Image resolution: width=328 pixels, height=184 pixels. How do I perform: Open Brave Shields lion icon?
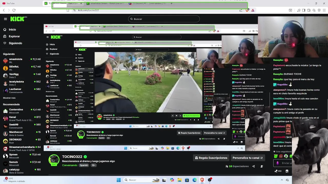click(x=247, y=10)
